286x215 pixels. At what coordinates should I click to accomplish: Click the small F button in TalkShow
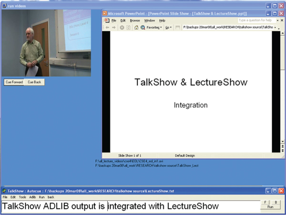(265, 203)
